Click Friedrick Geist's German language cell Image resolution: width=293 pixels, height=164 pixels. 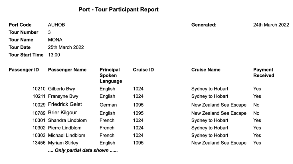tap(108, 105)
